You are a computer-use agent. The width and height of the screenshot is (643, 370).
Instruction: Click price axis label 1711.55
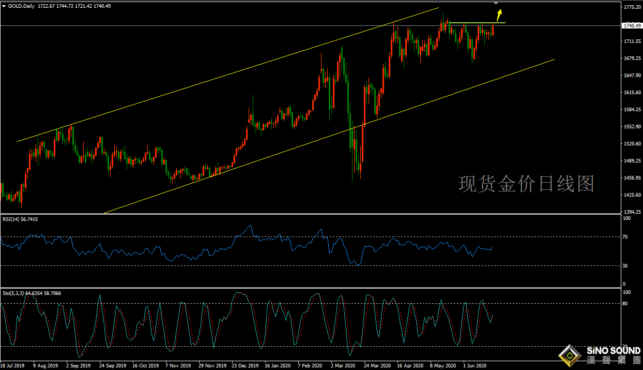(x=631, y=41)
